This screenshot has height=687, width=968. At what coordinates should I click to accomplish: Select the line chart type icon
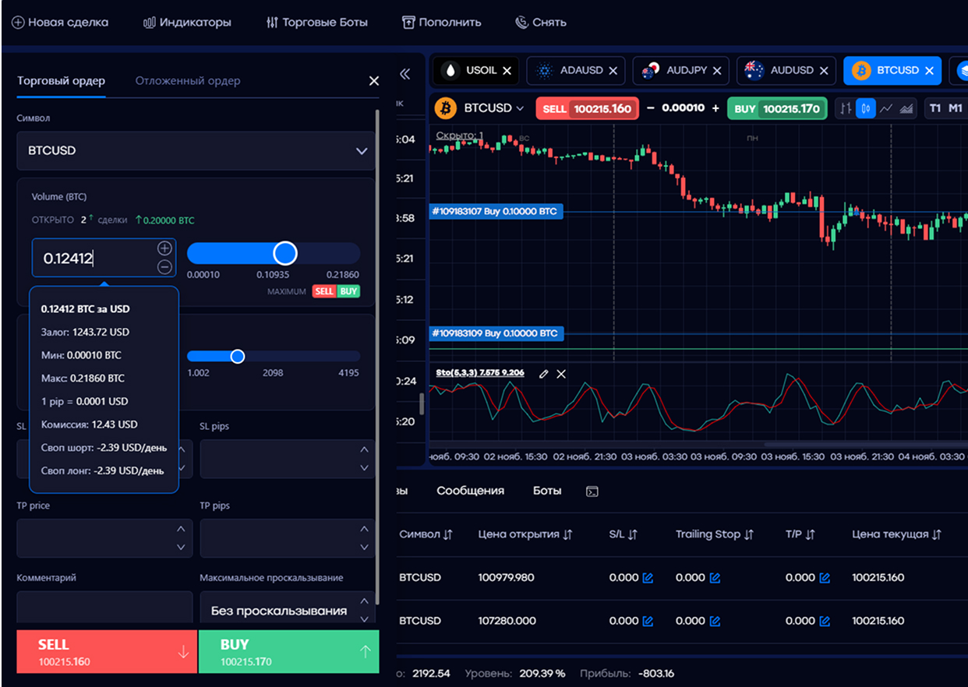885,109
